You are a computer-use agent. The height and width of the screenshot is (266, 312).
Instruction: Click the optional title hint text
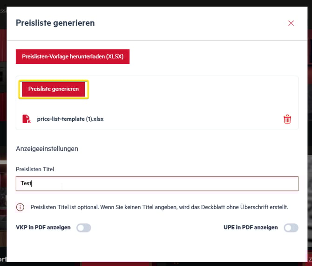click(159, 207)
